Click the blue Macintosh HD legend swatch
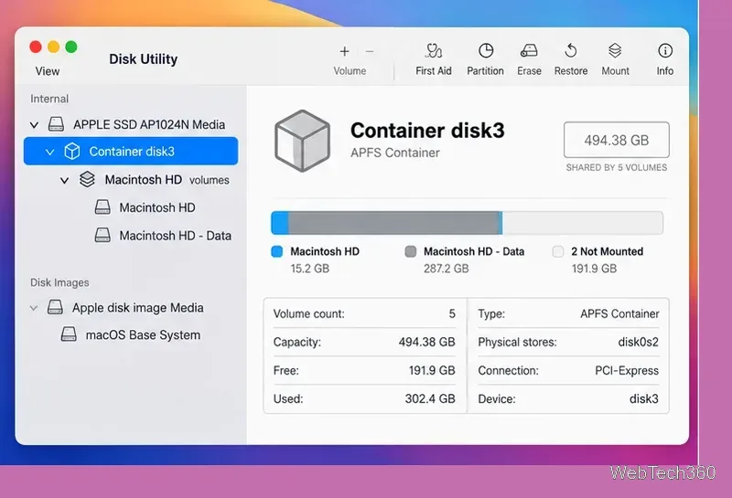732x498 pixels. [277, 252]
